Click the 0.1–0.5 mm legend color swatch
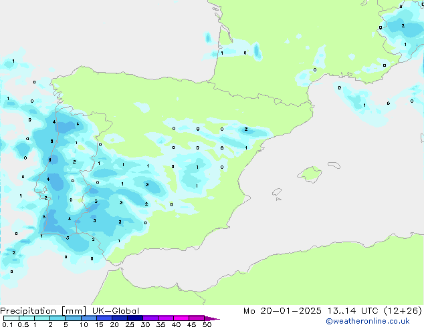The width and height of the screenshot is (424, 327). tap(11, 318)
